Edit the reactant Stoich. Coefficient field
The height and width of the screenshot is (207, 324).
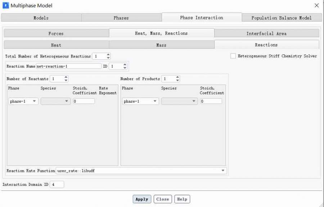point(84,101)
